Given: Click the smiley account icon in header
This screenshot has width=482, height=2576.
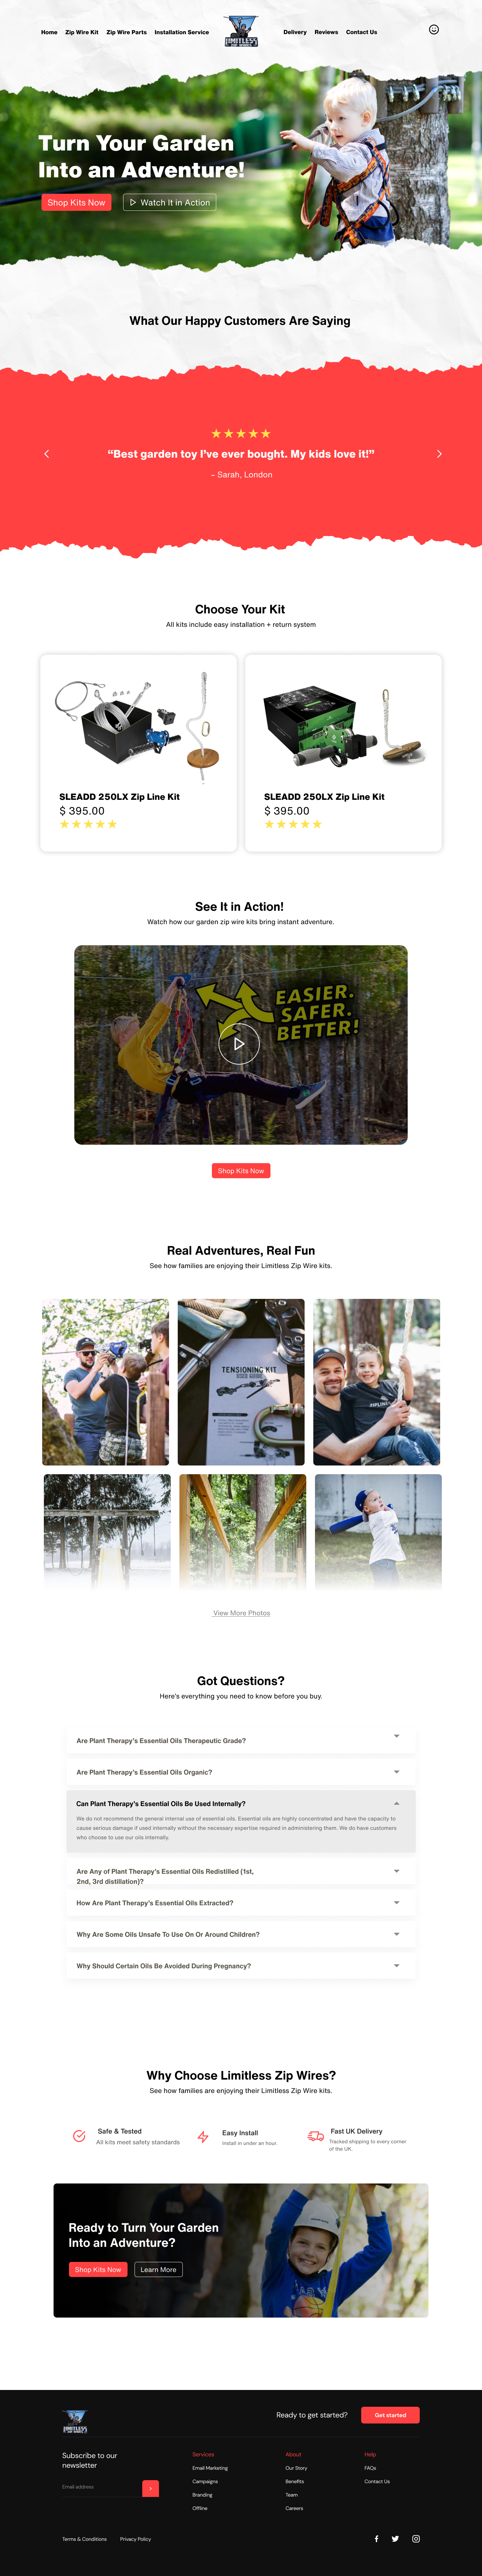Looking at the screenshot, I should tap(433, 30).
